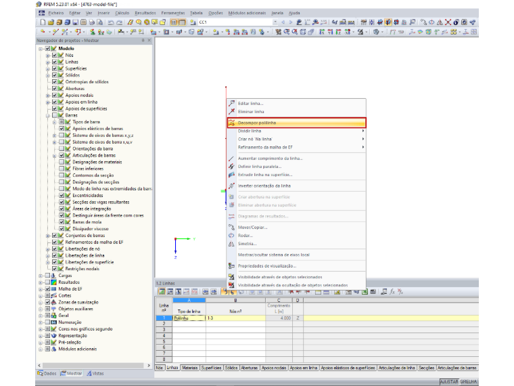The width and height of the screenshot is (514, 386).
Task: Click the New file icon in toolbar
Action: (43, 22)
